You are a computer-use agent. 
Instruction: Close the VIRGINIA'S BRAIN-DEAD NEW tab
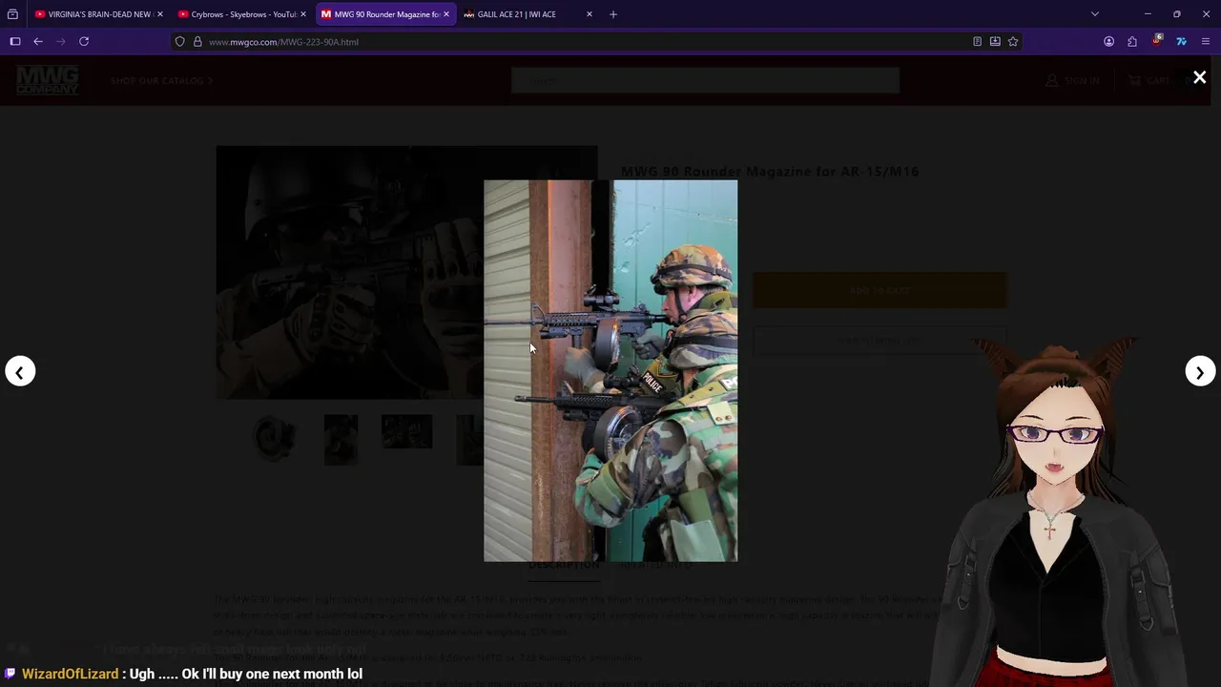pyautogui.click(x=159, y=14)
